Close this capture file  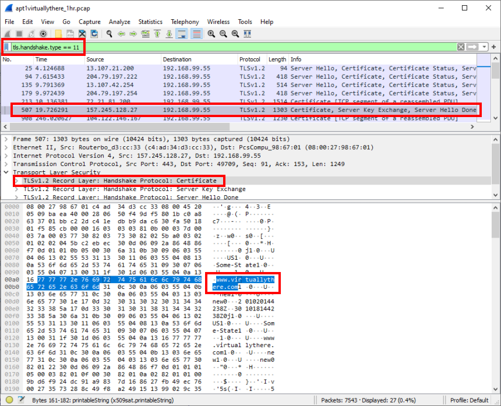pyautogui.click(x=82, y=34)
